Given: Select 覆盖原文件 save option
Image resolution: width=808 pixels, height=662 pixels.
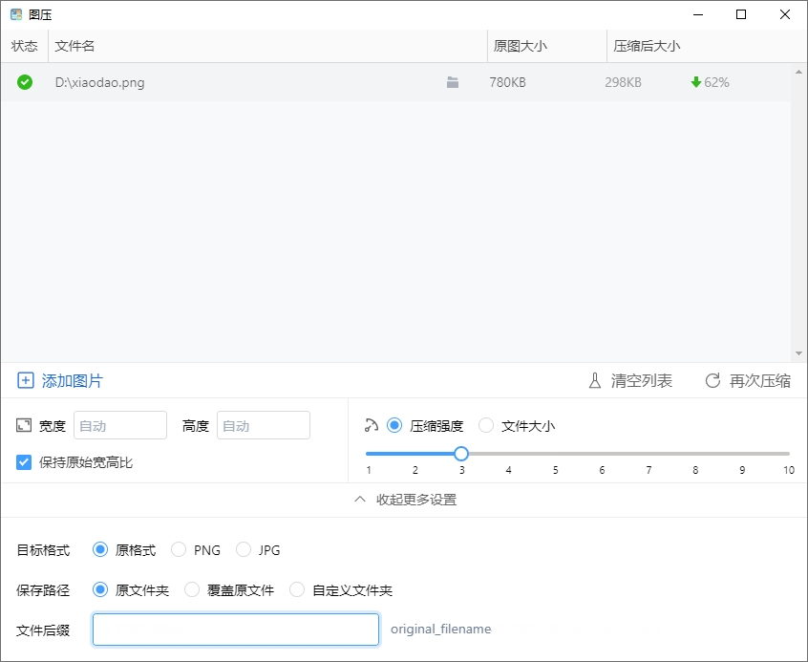Looking at the screenshot, I should tap(191, 590).
